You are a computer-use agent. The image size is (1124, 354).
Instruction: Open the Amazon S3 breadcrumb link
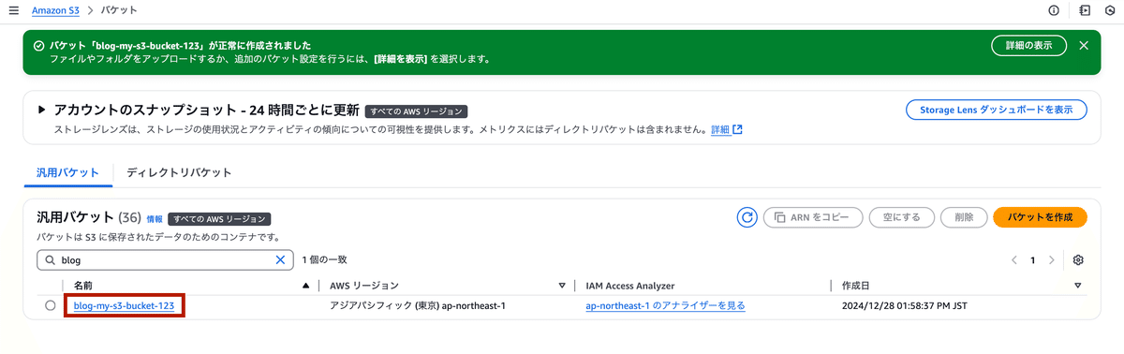(x=55, y=10)
